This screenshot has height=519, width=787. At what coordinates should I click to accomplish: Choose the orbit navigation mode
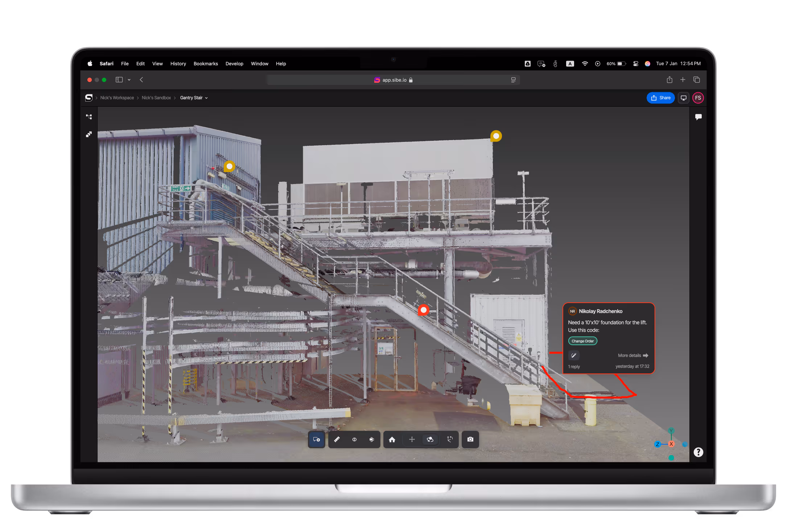point(430,440)
